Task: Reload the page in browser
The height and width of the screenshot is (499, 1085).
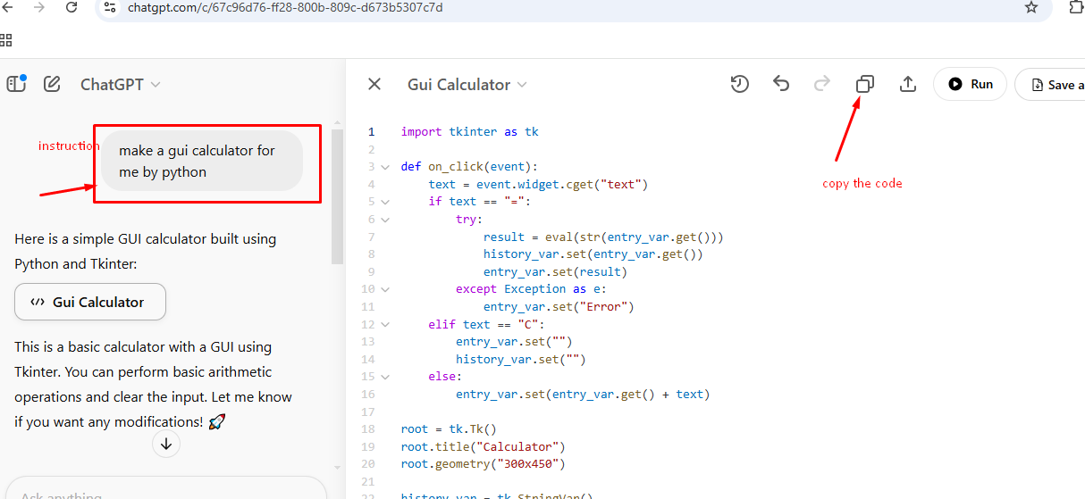Action: tap(71, 8)
